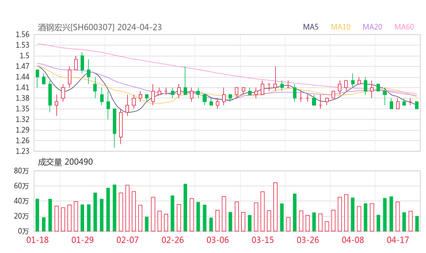Click the 02-07 date label
Screen dimensions: 426x253
coord(127,240)
